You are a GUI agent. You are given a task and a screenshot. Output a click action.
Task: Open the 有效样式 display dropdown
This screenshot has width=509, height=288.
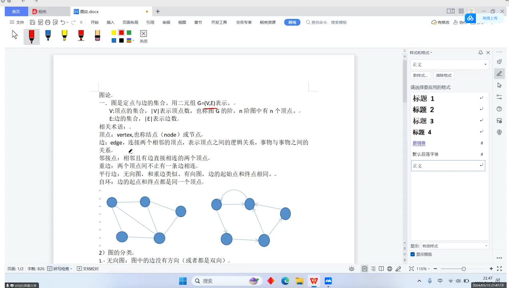[455, 246]
